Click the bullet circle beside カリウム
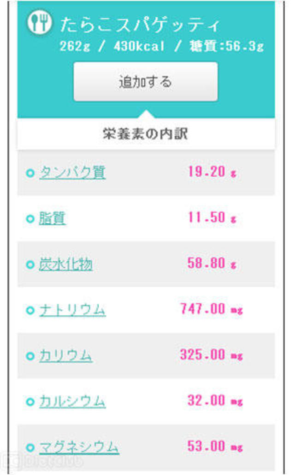 pyautogui.click(x=30, y=356)
